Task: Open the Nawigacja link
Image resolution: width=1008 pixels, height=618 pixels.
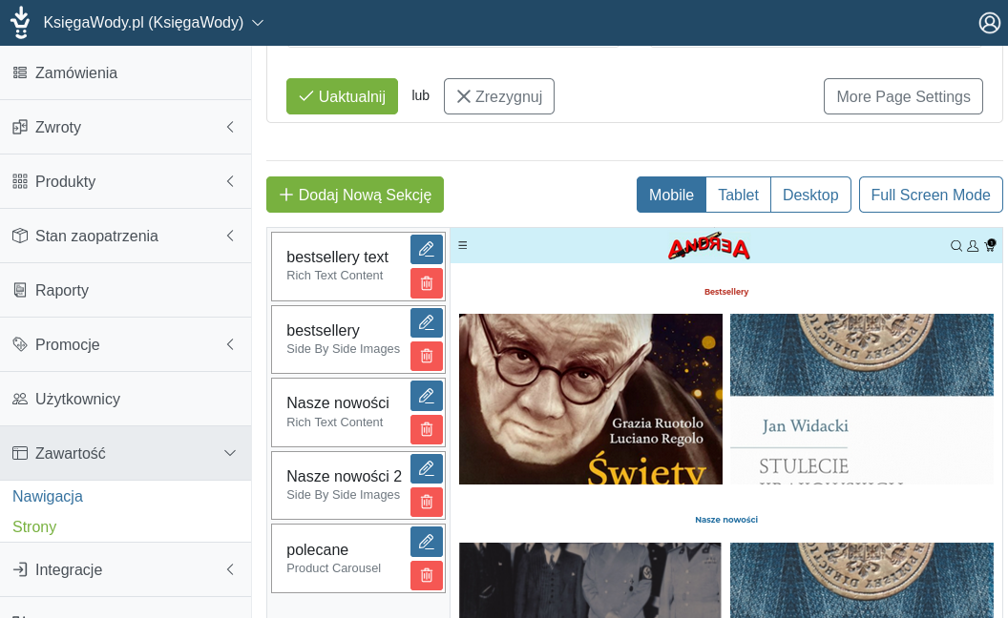Action: 48,497
